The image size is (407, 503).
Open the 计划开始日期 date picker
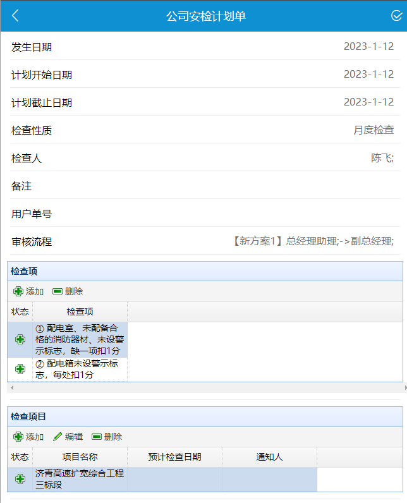click(x=368, y=74)
